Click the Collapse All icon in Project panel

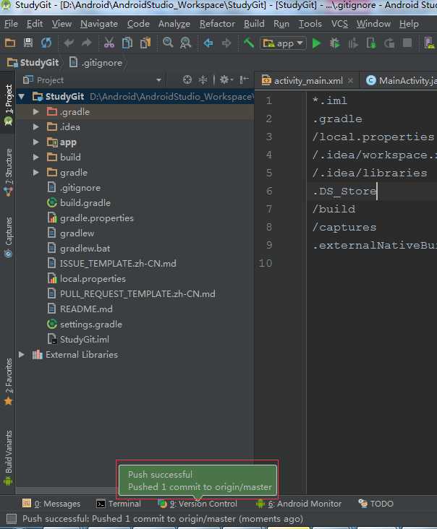(203, 80)
